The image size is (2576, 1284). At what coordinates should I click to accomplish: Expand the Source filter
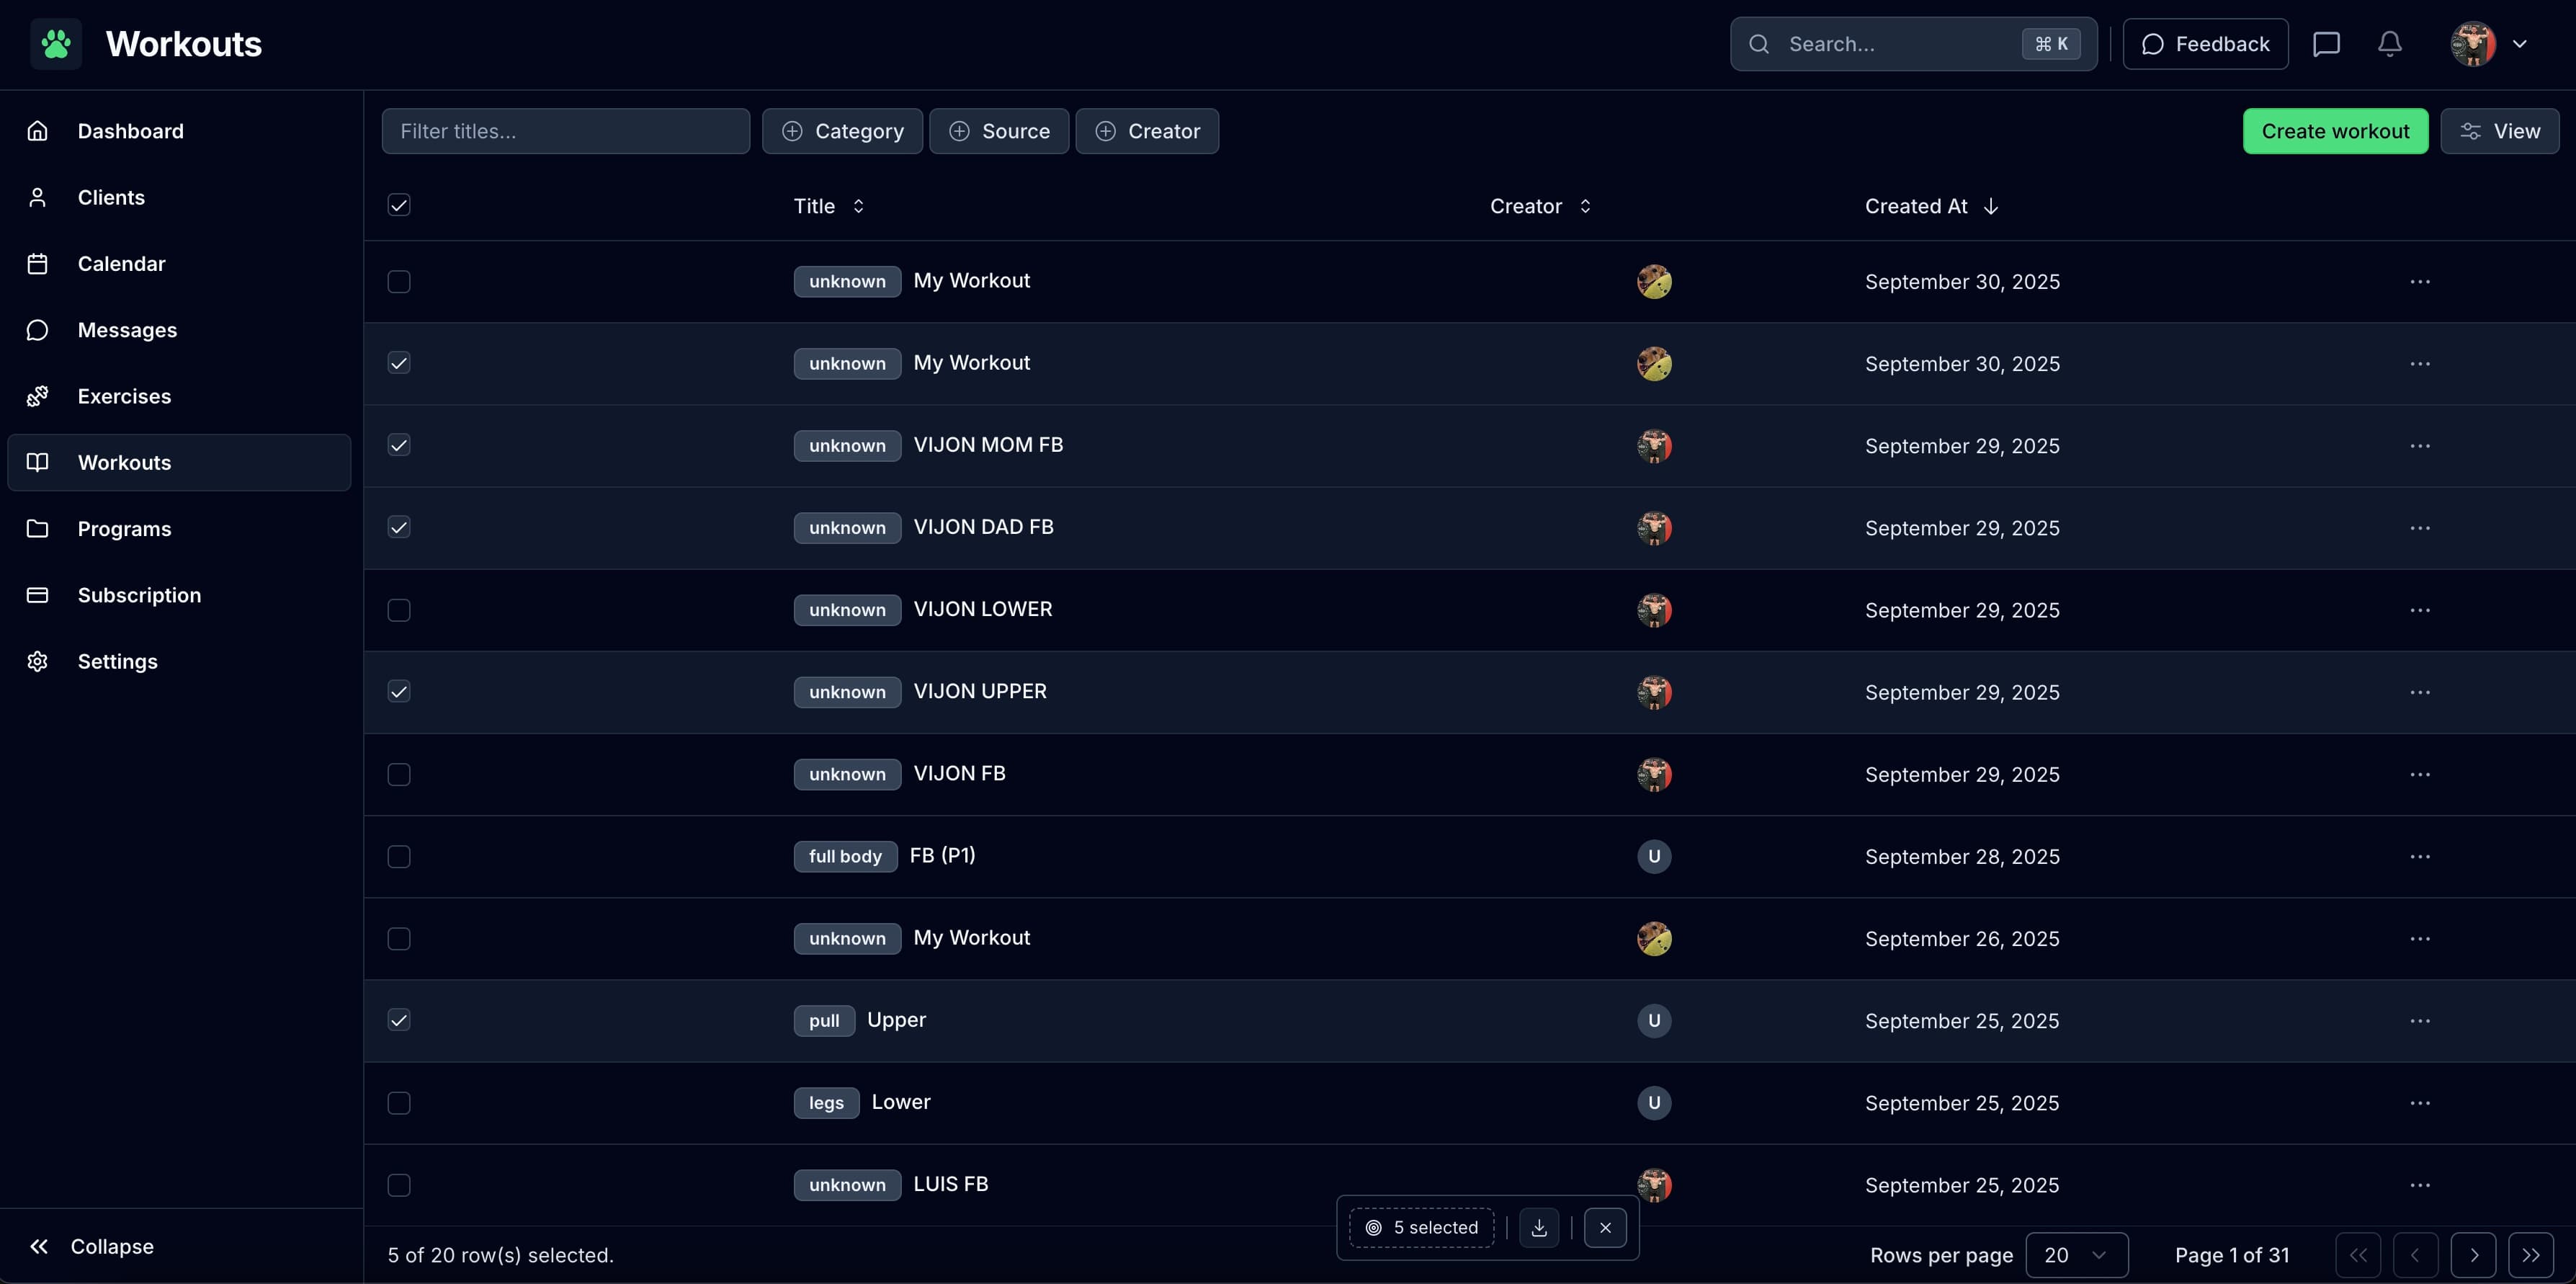pos(999,131)
